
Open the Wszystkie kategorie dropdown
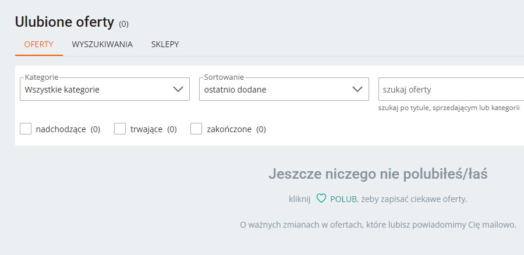point(105,89)
